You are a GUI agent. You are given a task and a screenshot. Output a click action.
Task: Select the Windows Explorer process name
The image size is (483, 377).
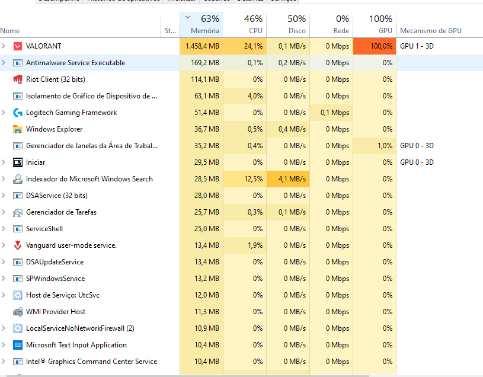click(54, 129)
